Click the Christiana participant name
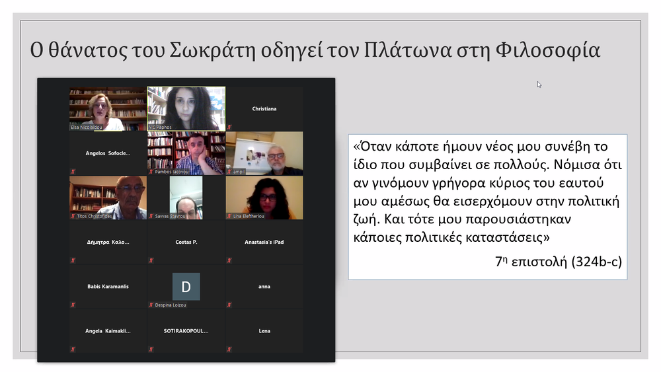 [264, 109]
